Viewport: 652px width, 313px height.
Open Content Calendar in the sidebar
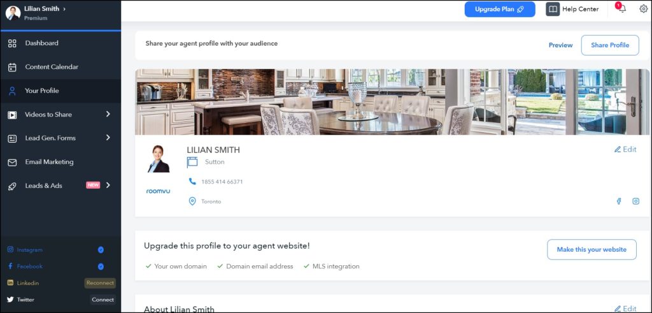tap(52, 67)
